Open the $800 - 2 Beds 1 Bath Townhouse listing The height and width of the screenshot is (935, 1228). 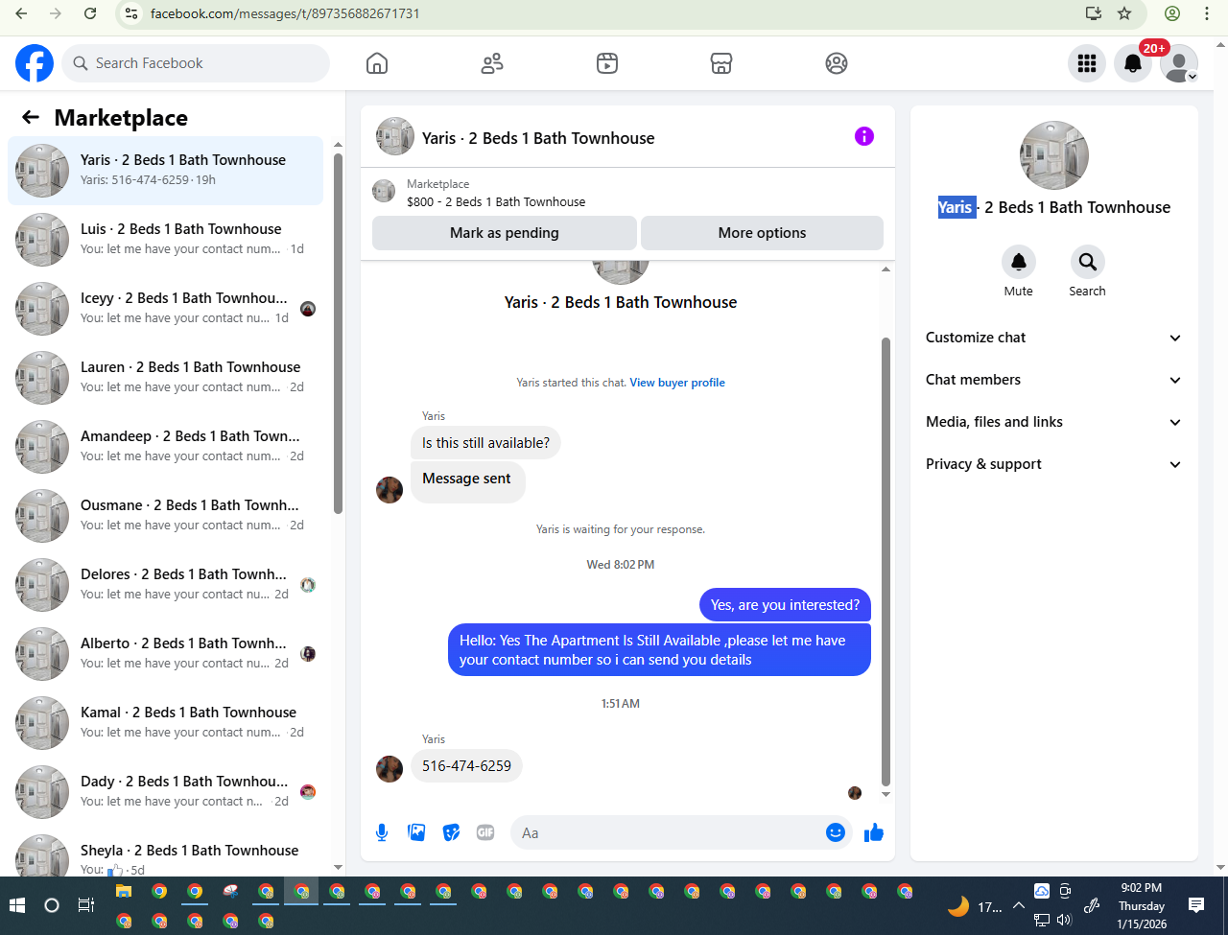point(496,201)
